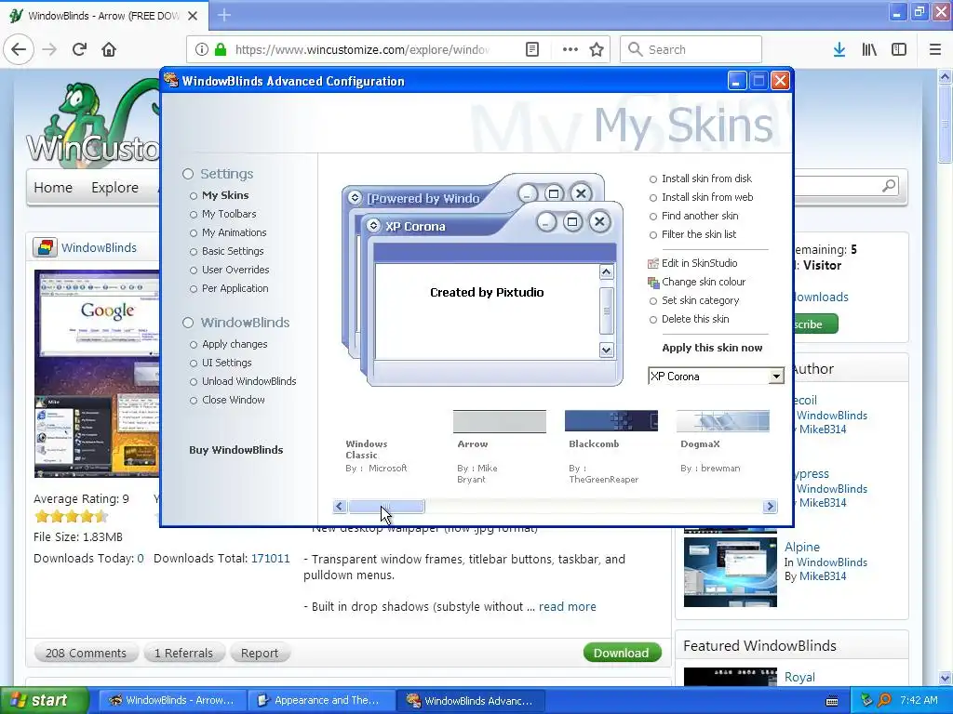The width and height of the screenshot is (953, 714).
Task: Go to the browser home page
Action: [109, 49]
